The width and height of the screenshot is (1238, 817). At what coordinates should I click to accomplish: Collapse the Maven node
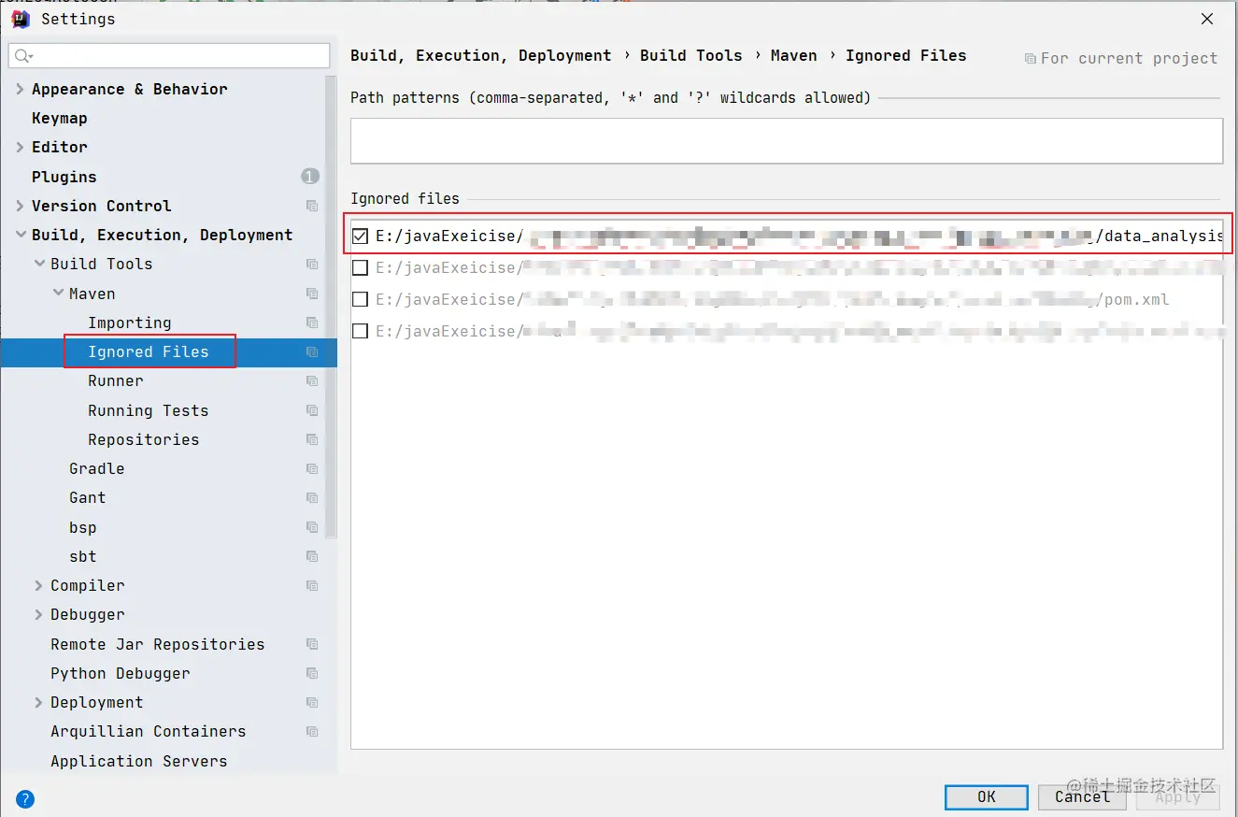pos(58,294)
